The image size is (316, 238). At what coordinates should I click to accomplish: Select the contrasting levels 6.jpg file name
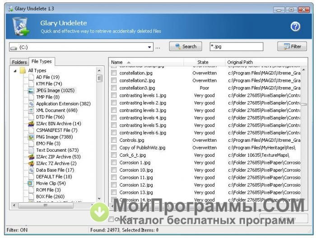(143, 132)
